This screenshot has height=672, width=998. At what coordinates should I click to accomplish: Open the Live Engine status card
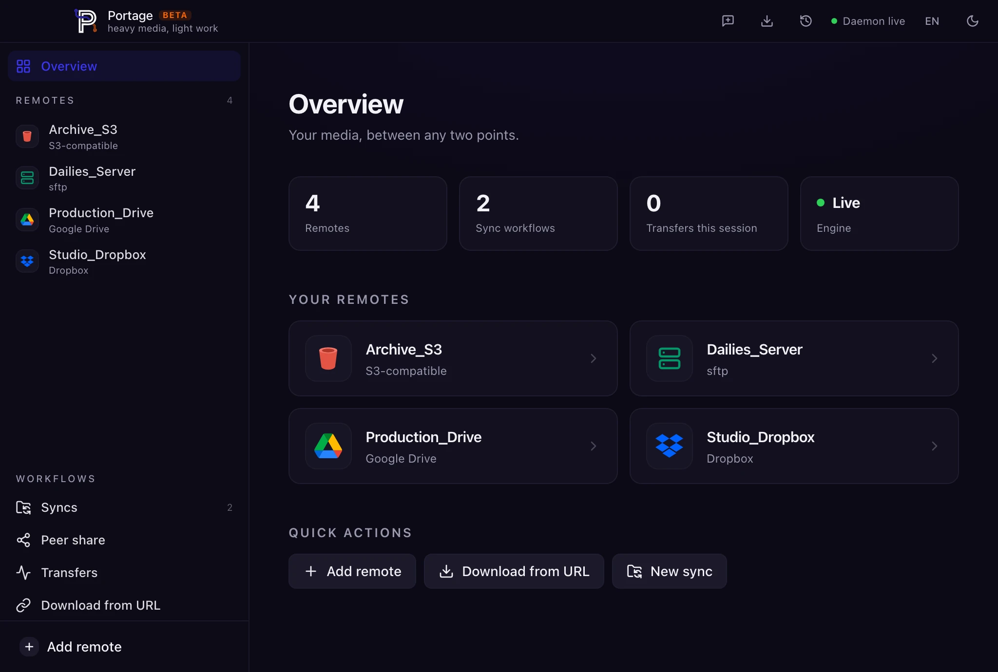point(880,214)
